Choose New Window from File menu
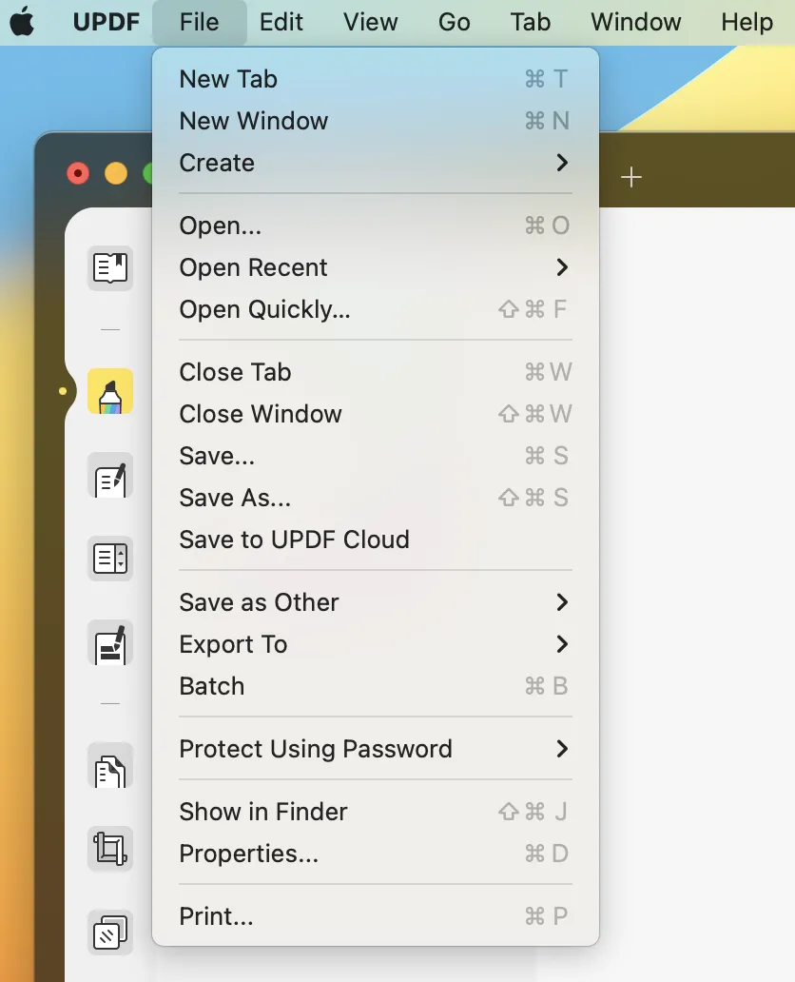 tap(376, 121)
